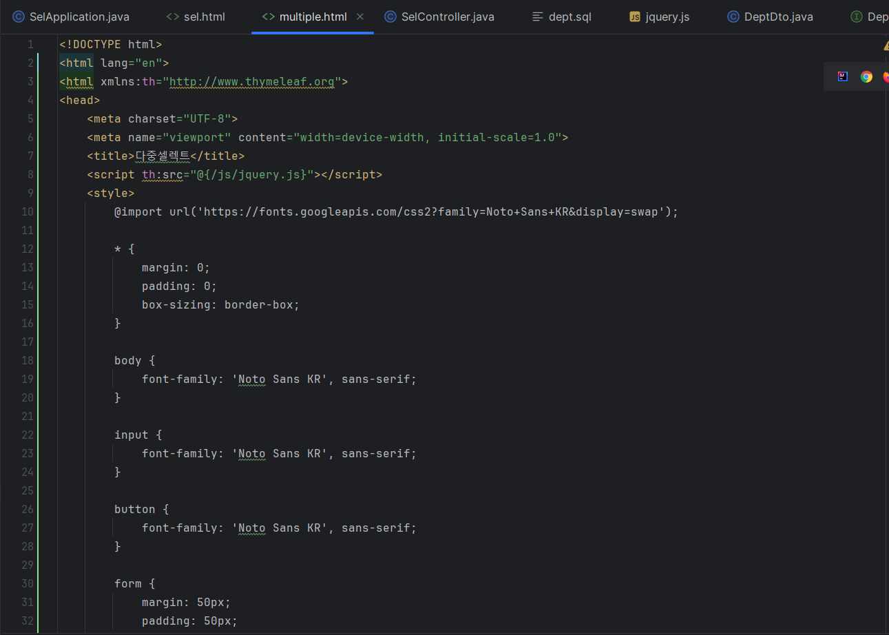Switch to the DeptDto.java tab
This screenshot has width=889, height=635.
(770, 17)
